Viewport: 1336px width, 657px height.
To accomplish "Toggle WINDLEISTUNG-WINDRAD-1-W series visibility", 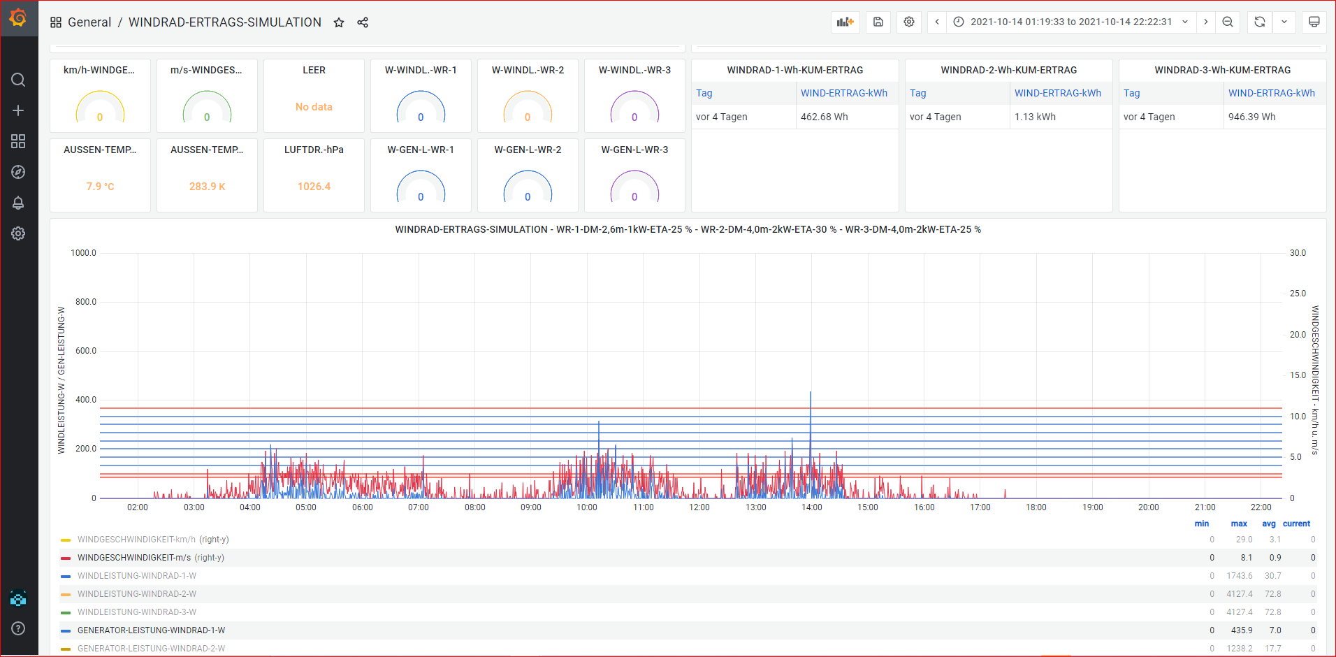I will click(x=137, y=576).
